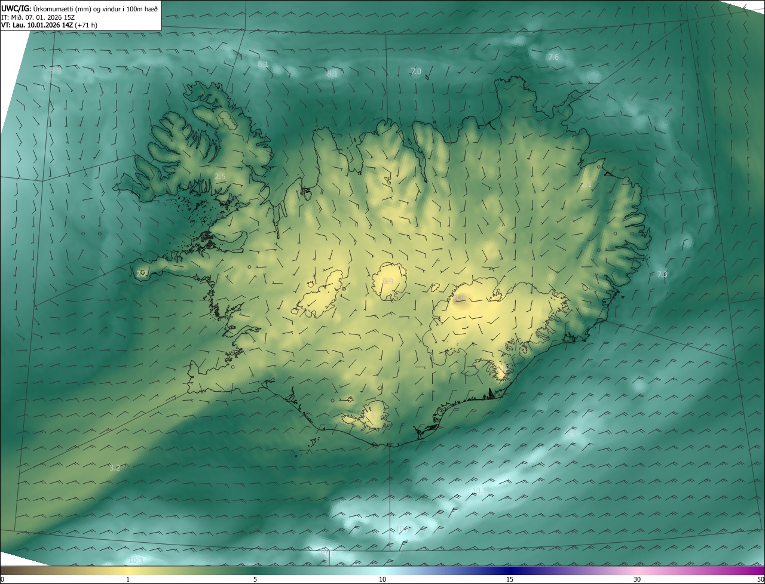This screenshot has width=765, height=584.
Task: Click the 2.5 value label in Westfjords
Action: 220,176
